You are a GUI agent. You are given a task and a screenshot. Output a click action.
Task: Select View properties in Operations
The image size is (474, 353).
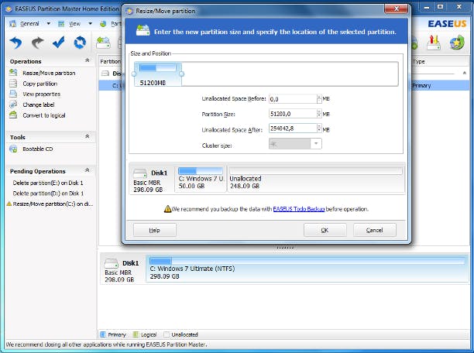click(41, 94)
